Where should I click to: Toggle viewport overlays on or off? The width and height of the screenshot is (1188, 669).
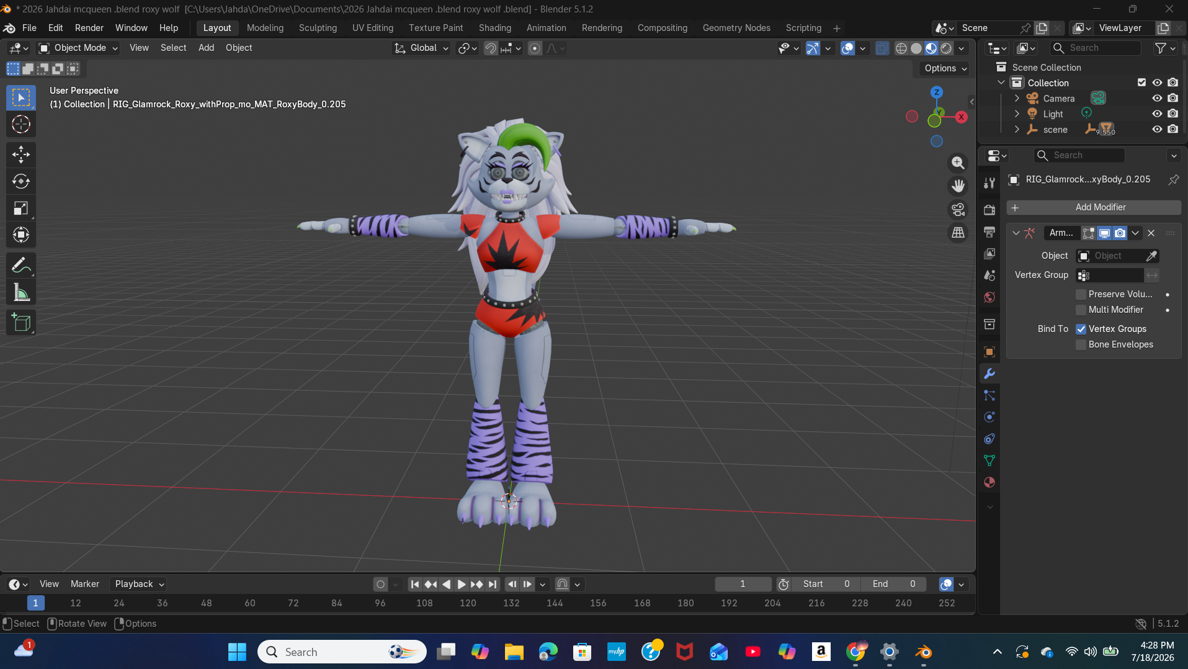tap(847, 48)
